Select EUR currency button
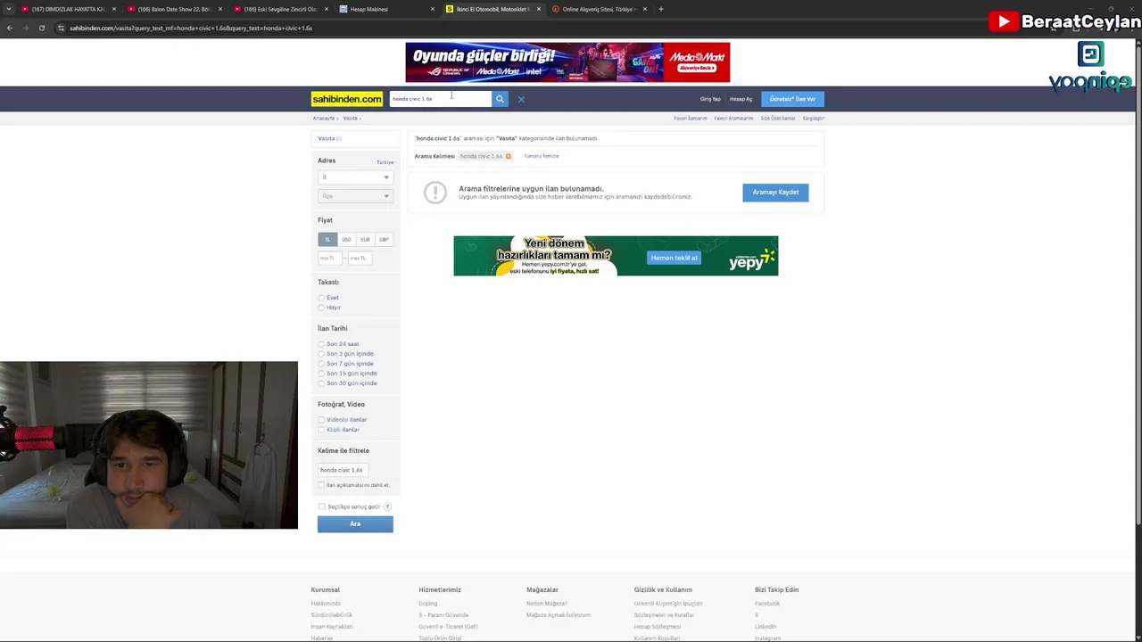 click(365, 240)
